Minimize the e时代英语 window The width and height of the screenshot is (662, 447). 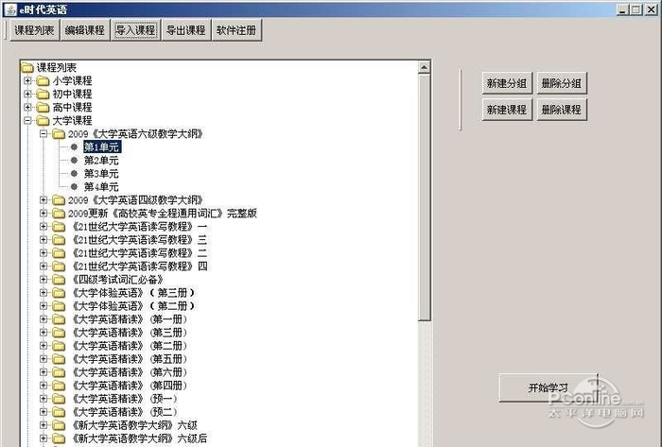point(622,9)
